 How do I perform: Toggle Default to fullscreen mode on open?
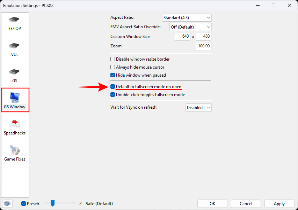[x=113, y=87]
